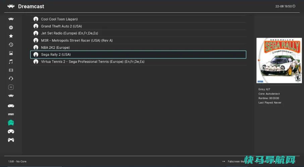Open the Video sidebar icon

(11, 70)
